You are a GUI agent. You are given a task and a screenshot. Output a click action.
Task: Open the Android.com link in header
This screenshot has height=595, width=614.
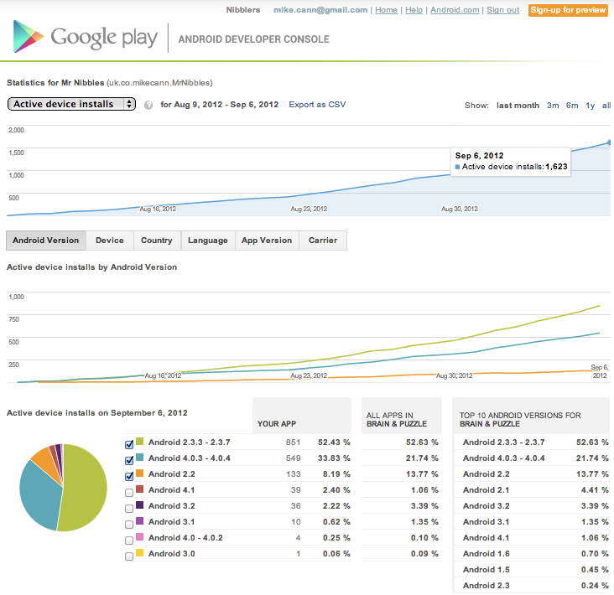point(455,10)
